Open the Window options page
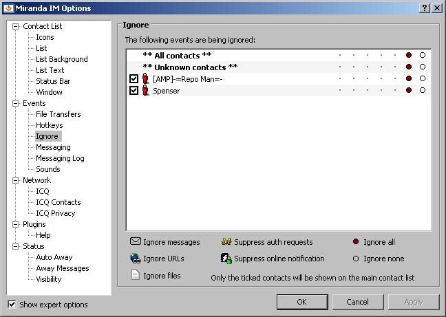Viewport: 446px width, 317px height. 49,92
